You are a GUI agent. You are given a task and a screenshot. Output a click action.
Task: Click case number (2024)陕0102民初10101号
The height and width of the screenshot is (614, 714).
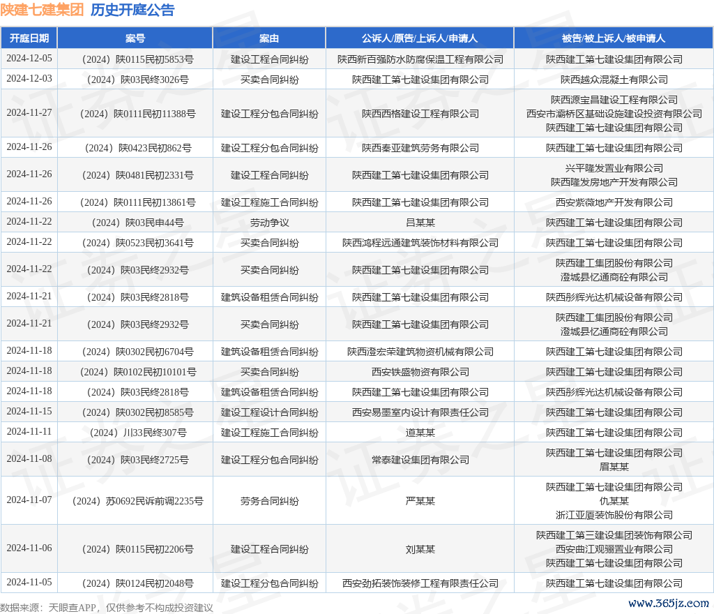click(137, 372)
